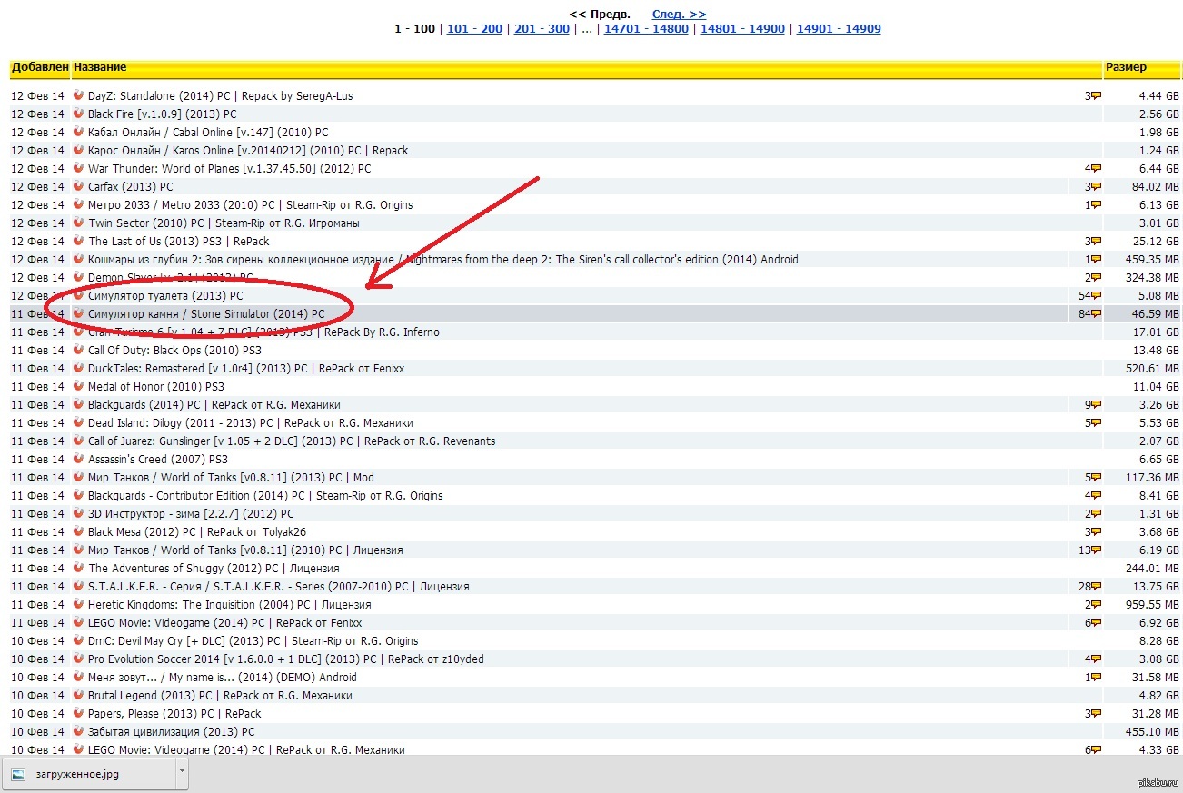Open the 54-comments bubble on Симулятор туалета row
The height and width of the screenshot is (793, 1183).
coord(1096,296)
